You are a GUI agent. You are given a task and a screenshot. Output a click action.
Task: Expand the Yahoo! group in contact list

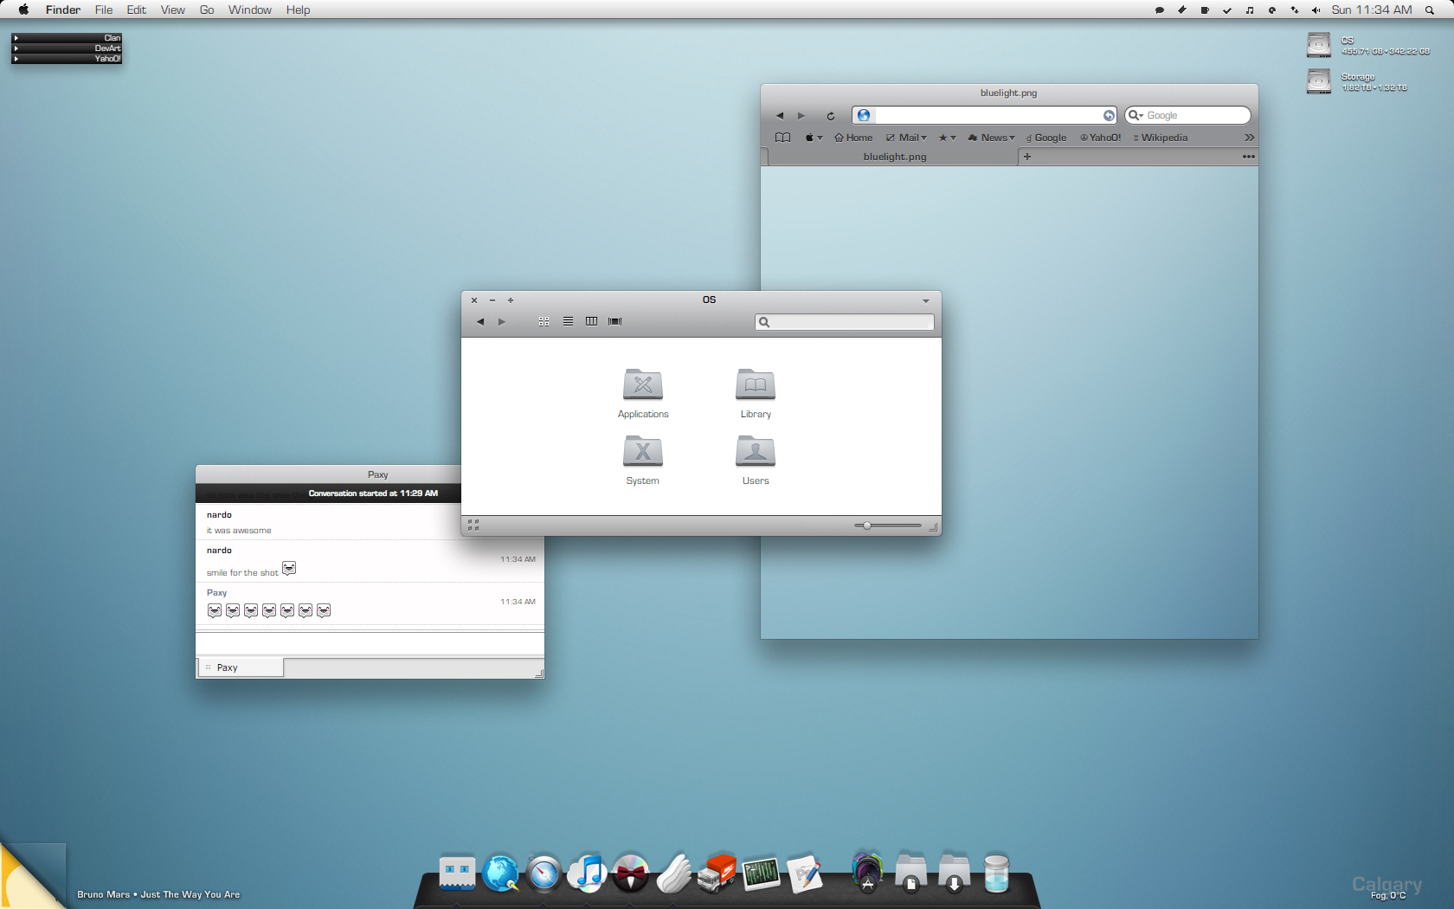tap(16, 59)
